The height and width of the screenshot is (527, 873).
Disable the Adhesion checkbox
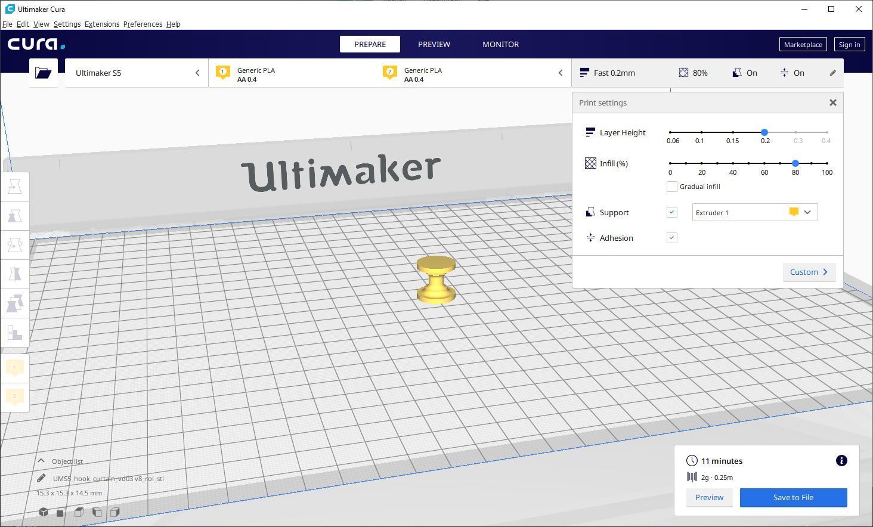pyautogui.click(x=671, y=238)
